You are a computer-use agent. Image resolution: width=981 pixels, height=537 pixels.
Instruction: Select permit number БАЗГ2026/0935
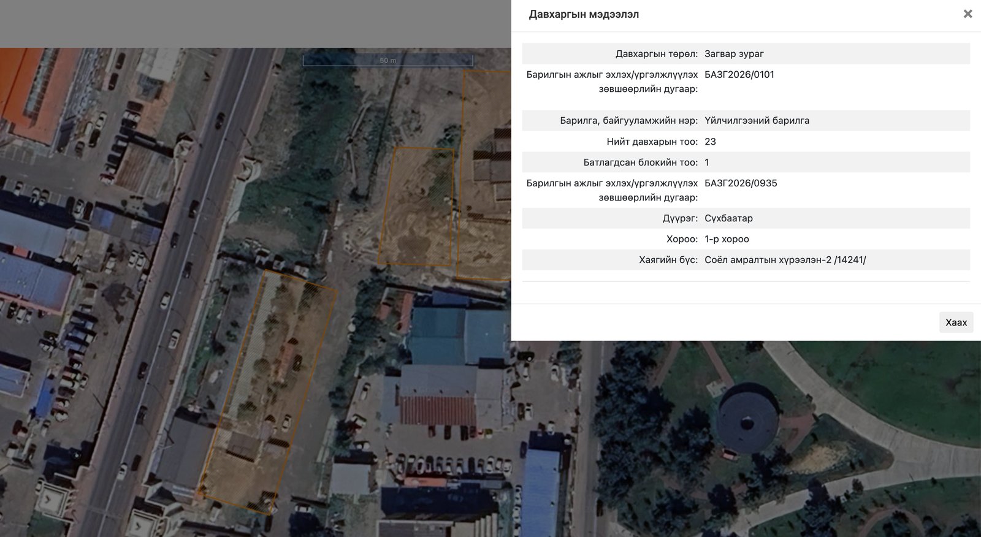pos(741,183)
